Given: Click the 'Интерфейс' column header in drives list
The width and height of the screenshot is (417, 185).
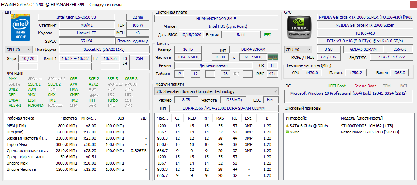Looking at the screenshot, I should click(297, 118).
